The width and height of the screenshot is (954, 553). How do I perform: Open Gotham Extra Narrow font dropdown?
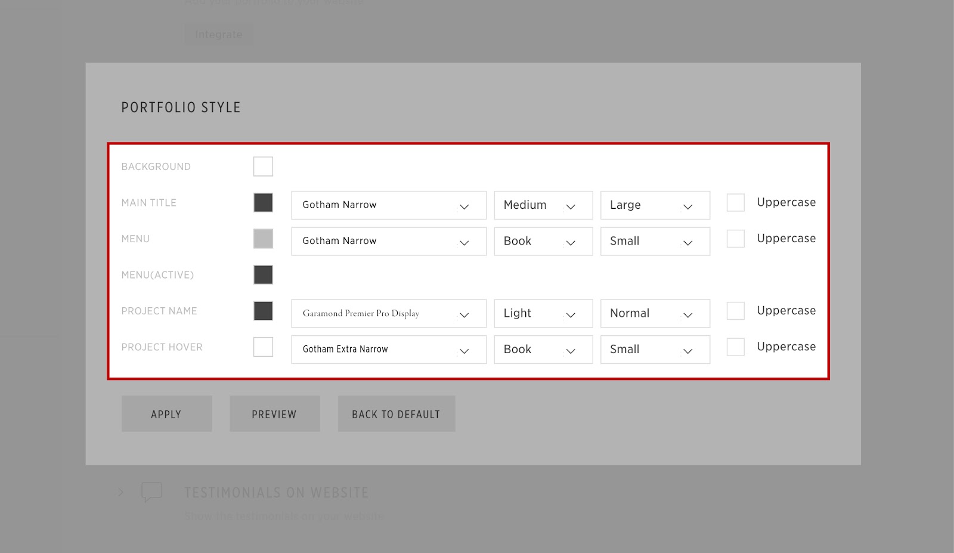point(389,350)
